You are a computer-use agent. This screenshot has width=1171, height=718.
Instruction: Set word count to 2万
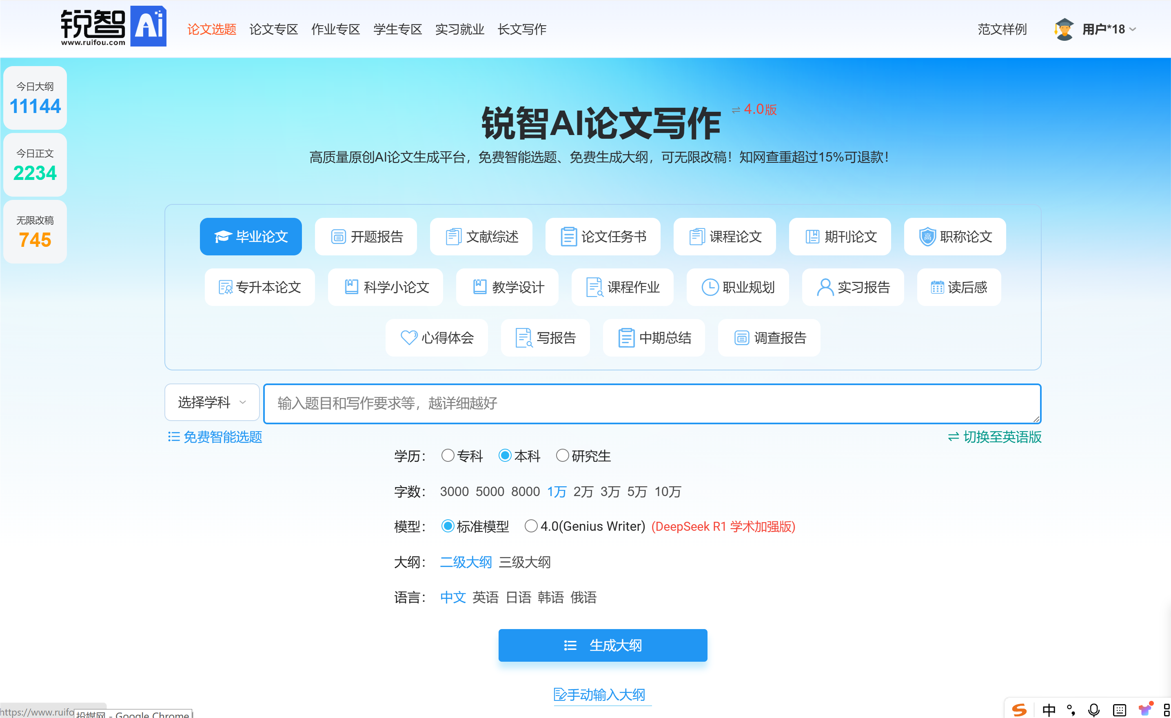(x=583, y=491)
